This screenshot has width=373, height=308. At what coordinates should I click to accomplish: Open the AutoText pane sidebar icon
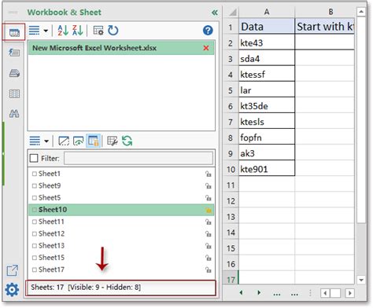click(x=14, y=53)
